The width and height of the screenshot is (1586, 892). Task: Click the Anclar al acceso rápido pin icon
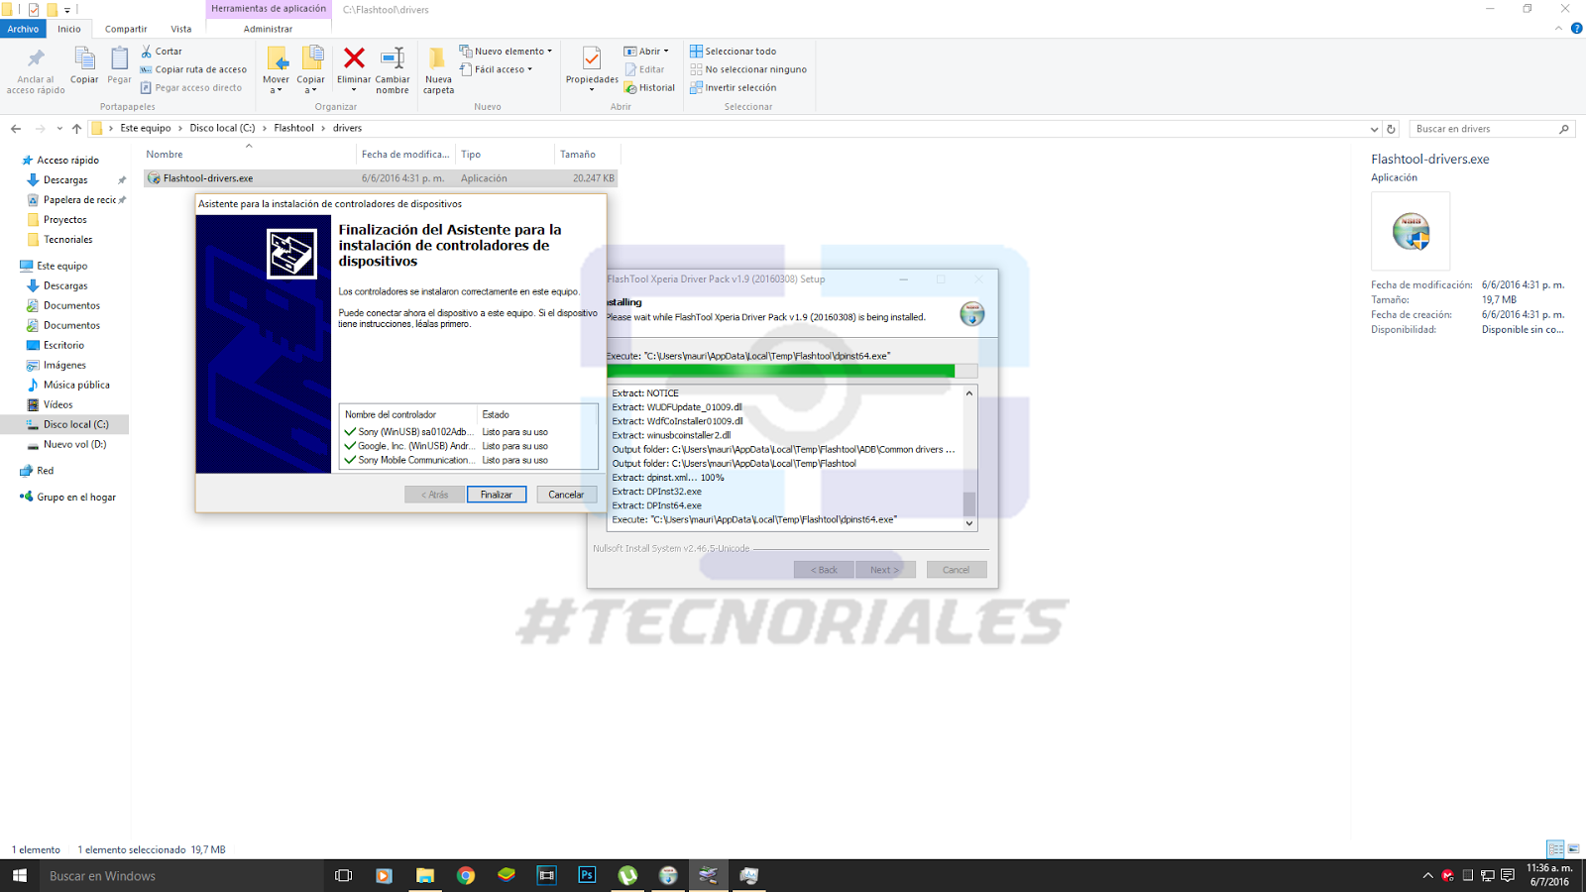point(36,58)
